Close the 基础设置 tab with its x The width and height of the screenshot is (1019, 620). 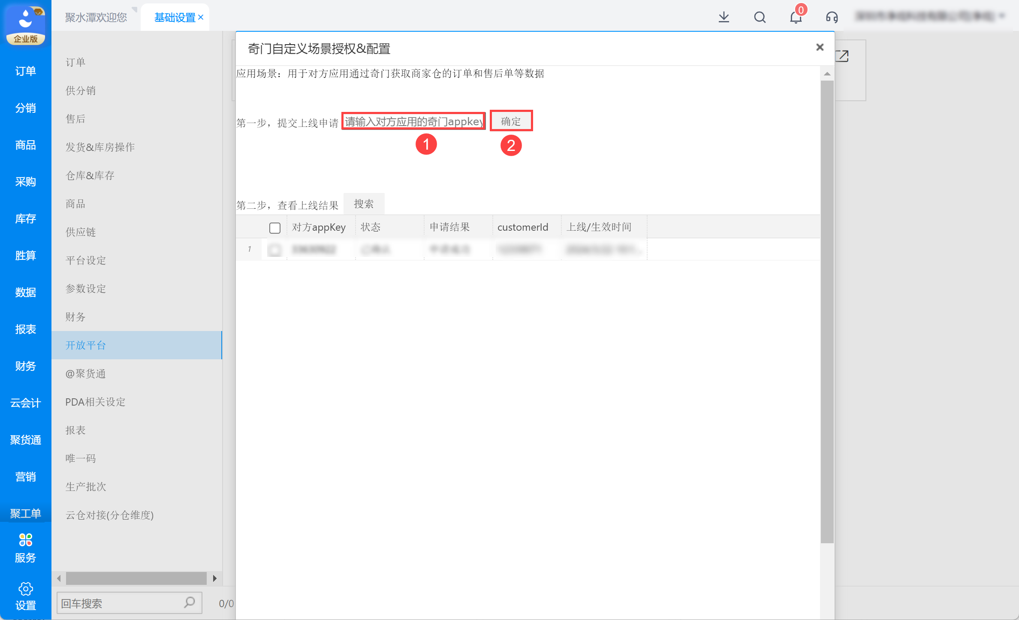click(x=201, y=18)
